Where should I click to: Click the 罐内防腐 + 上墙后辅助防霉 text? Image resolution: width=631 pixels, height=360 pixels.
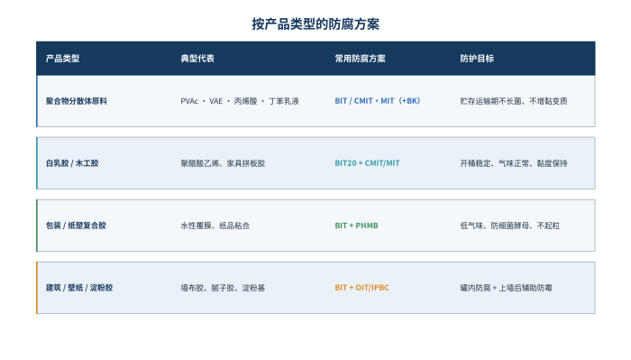click(506, 288)
